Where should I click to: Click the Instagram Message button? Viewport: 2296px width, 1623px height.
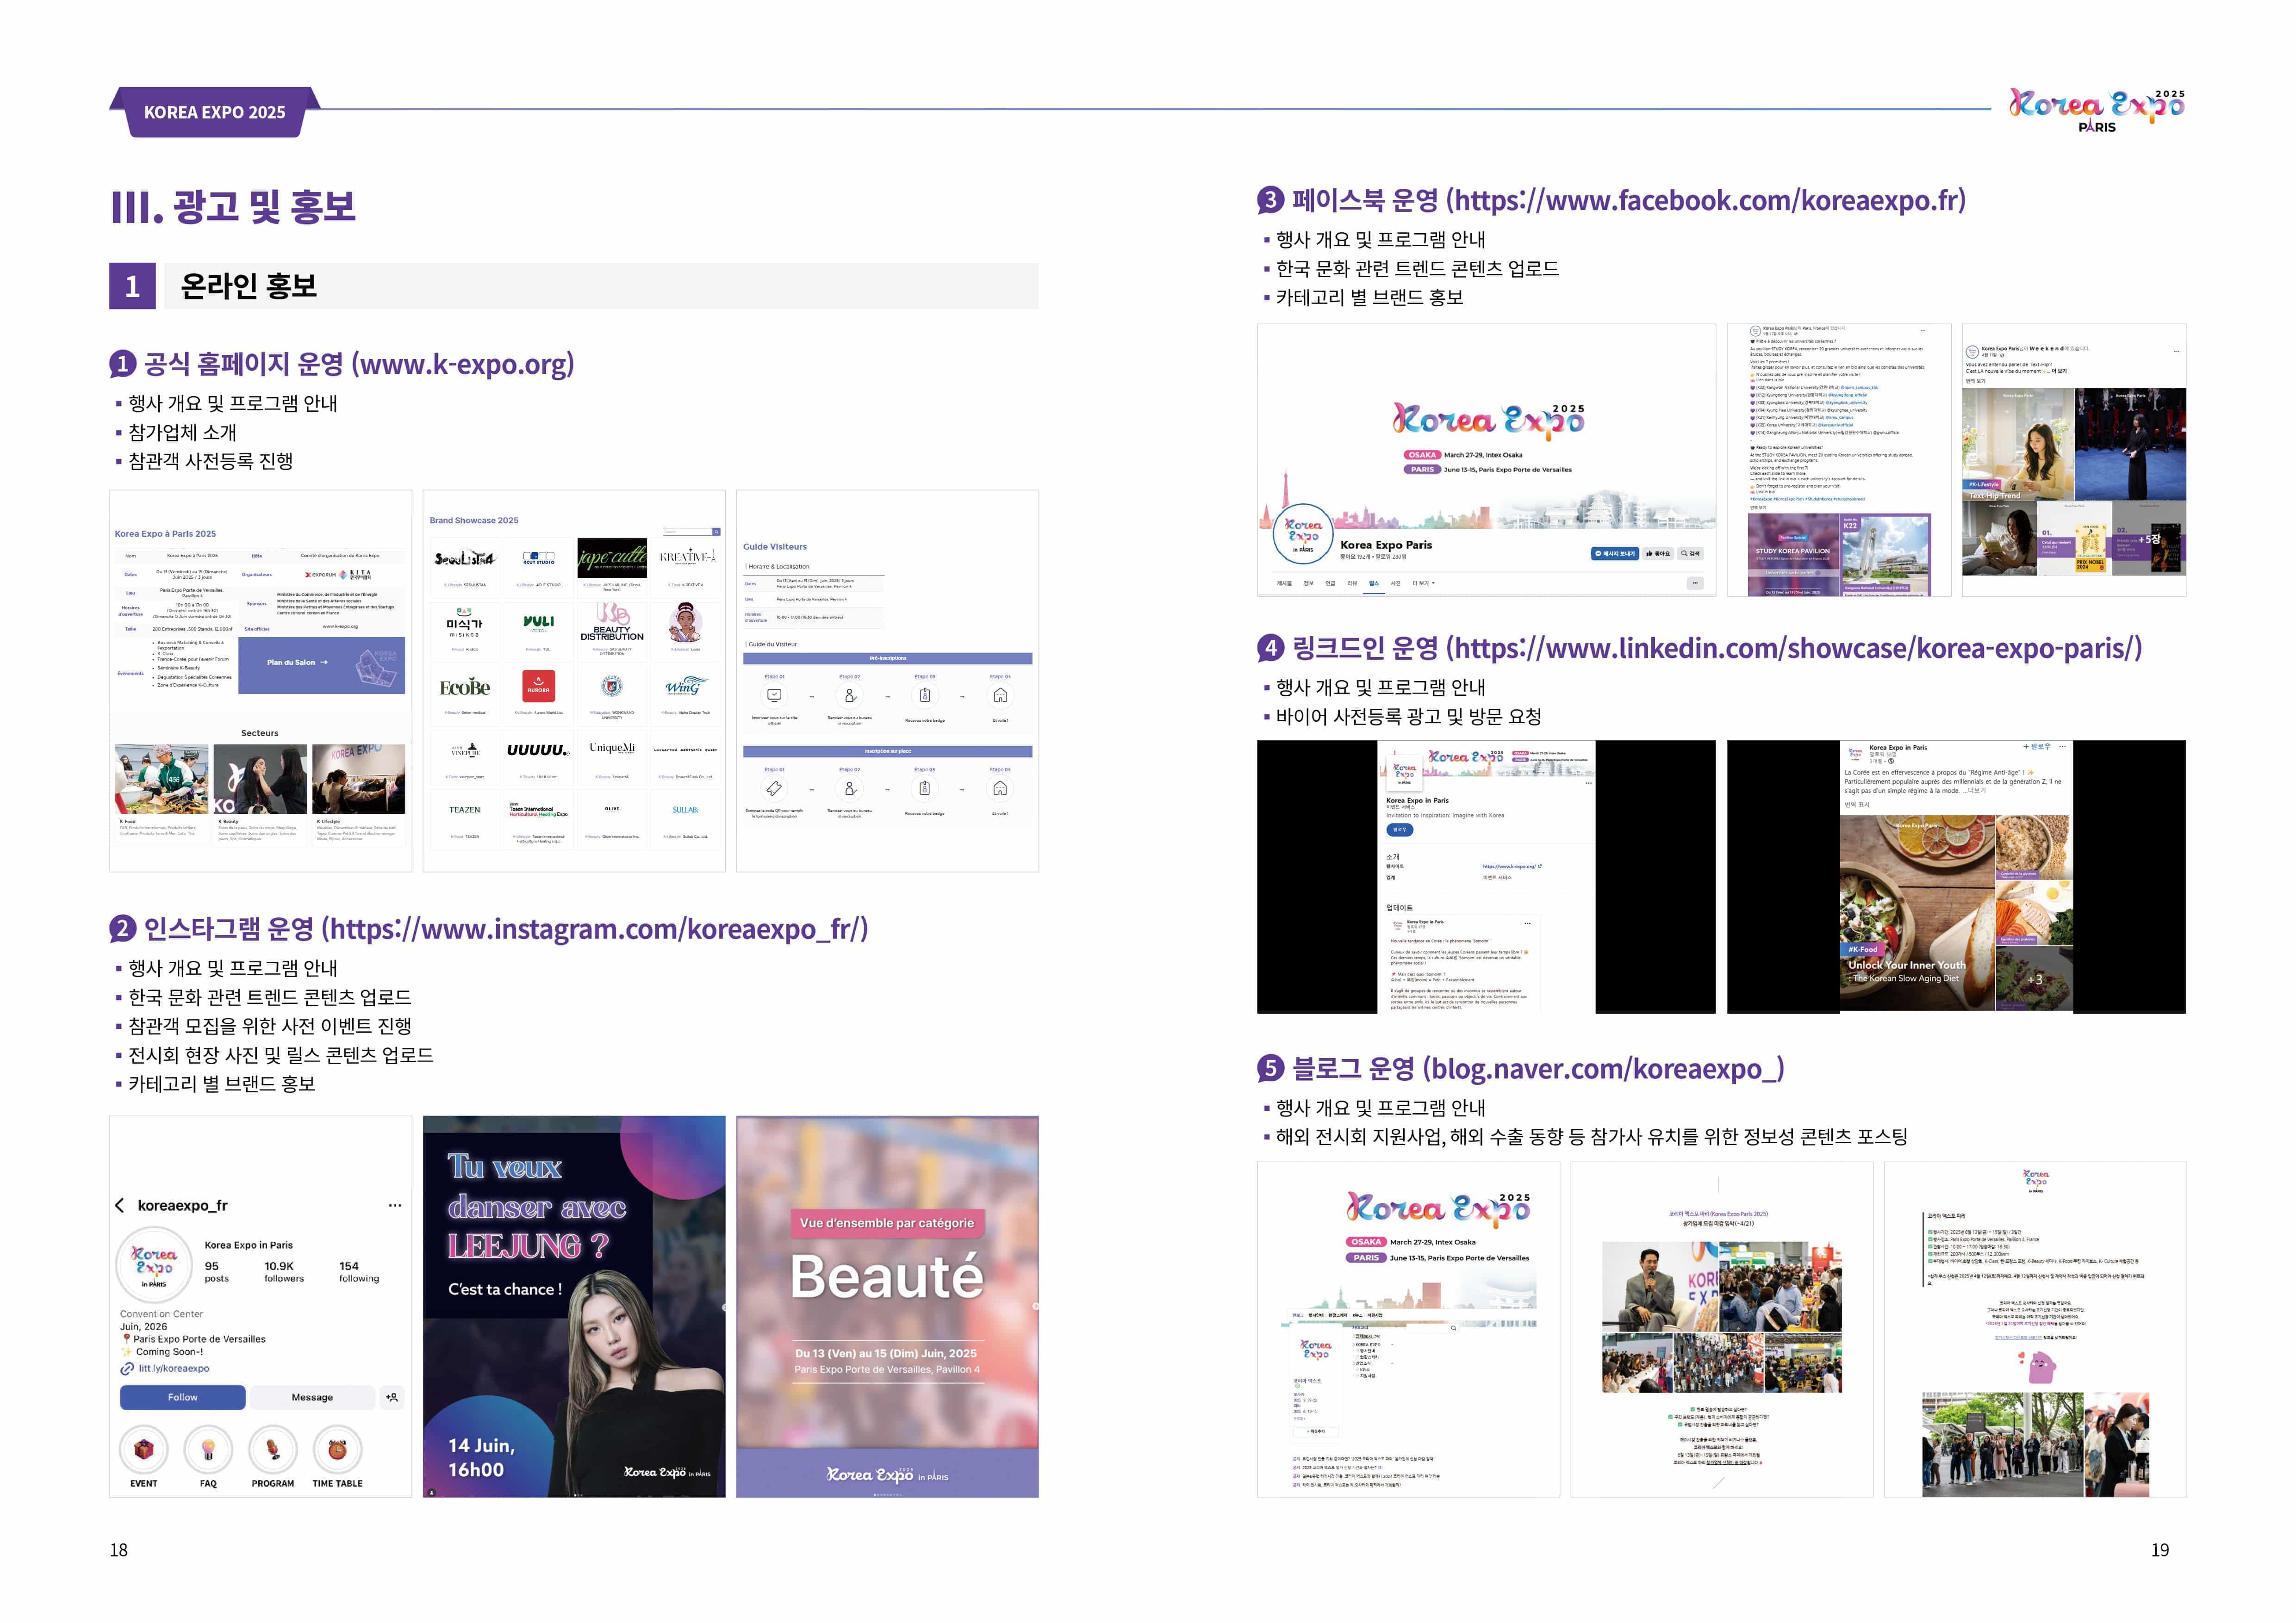point(312,1397)
